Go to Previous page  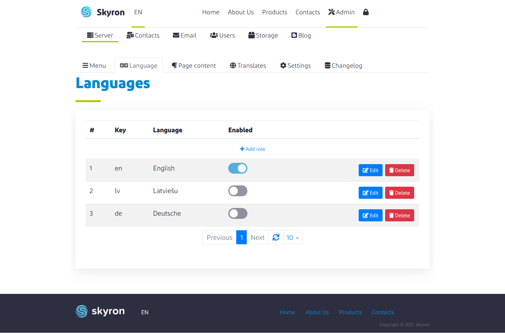click(219, 237)
